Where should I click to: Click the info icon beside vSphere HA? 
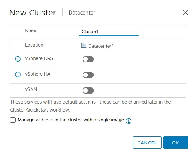18,74
